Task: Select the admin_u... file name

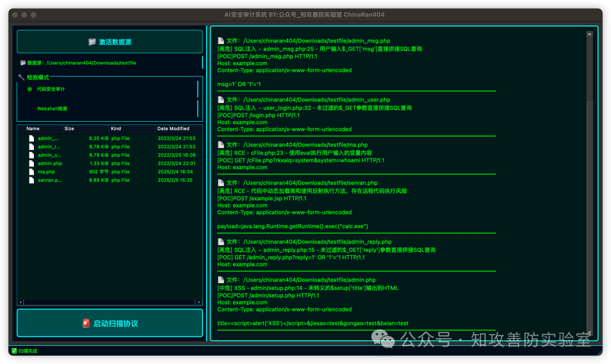Action: coord(49,155)
